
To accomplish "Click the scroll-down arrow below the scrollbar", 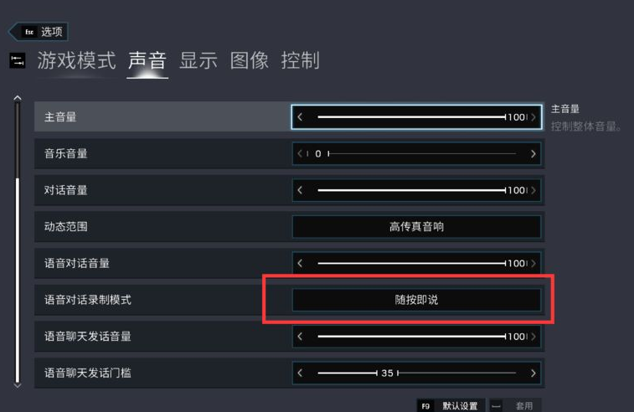I will [18, 386].
